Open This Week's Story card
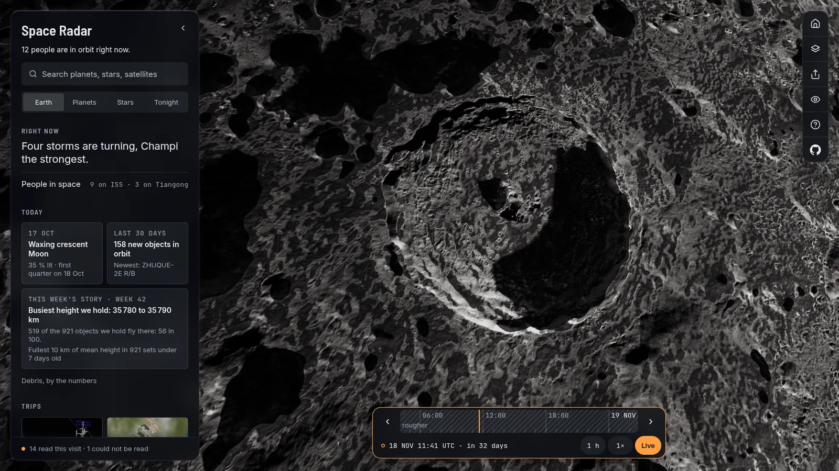This screenshot has width=839, height=471. (x=105, y=329)
